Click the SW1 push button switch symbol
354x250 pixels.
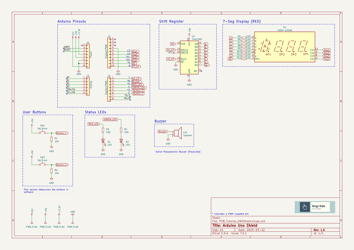click(42, 133)
